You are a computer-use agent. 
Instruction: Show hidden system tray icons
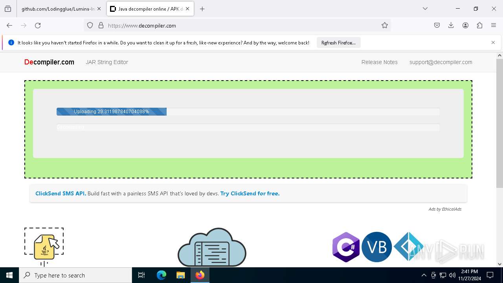[424, 275]
